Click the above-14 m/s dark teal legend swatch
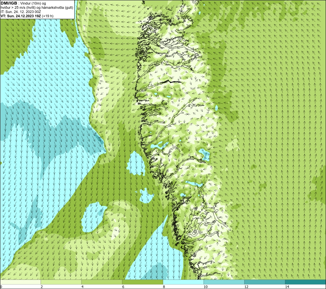The image size is (326, 289). coord(306,282)
